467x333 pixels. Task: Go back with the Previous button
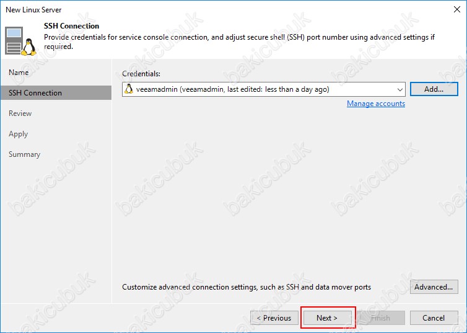click(x=274, y=317)
